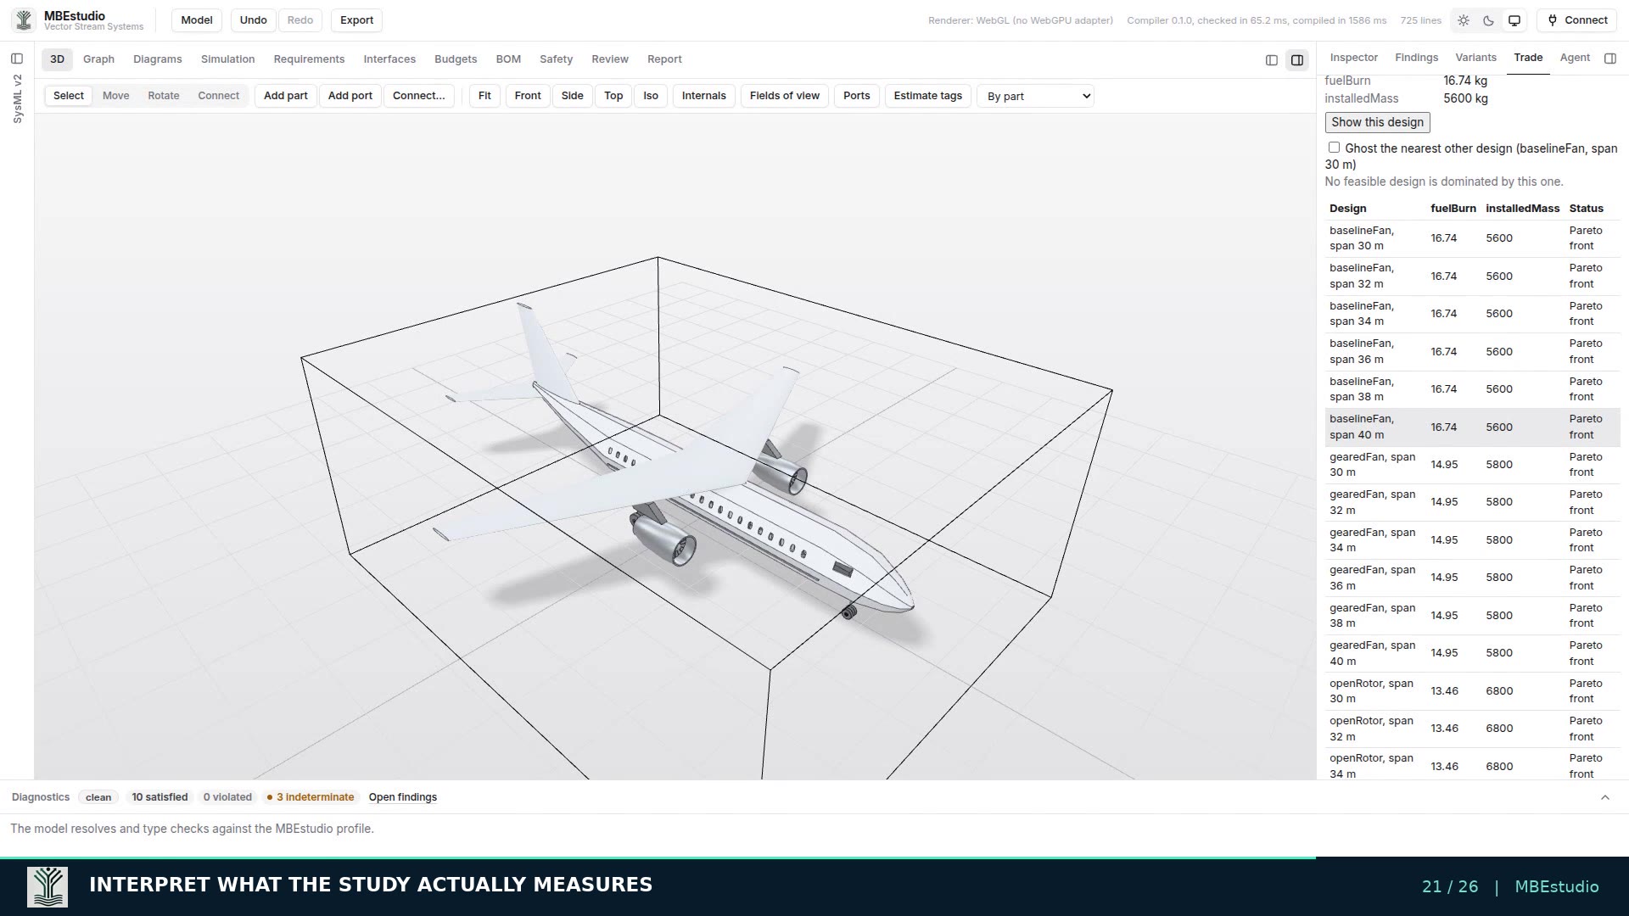Screen dimensions: 1629x916
Task: Switch to Iso view
Action: [651, 96]
